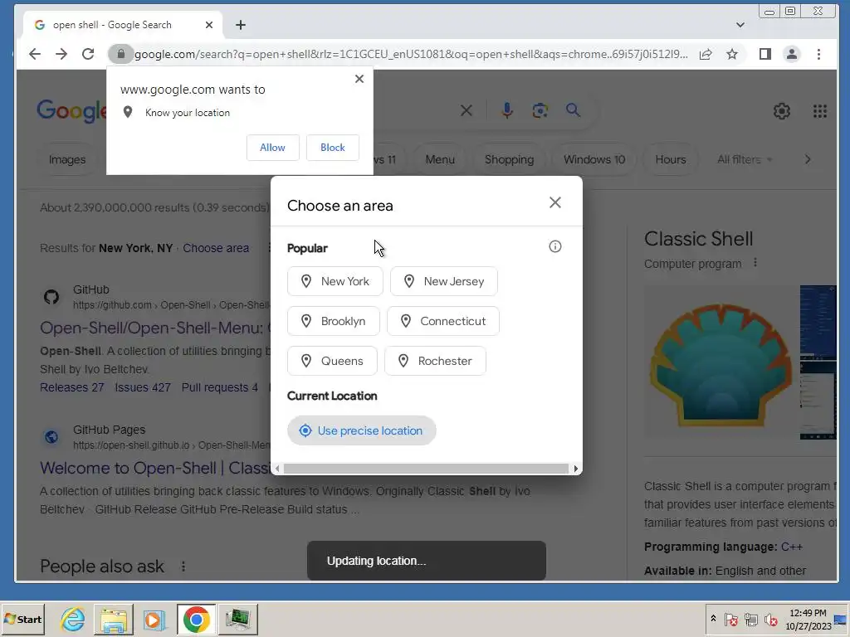Open Welcome to Open-Shell result
Image resolution: width=850 pixels, height=637 pixels.
point(155,468)
